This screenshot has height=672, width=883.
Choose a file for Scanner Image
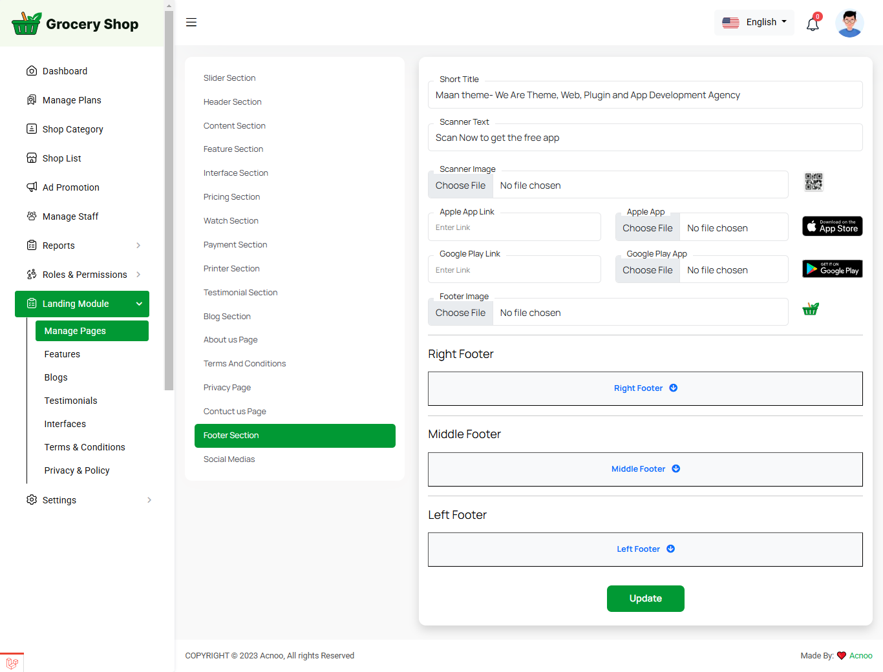point(460,185)
